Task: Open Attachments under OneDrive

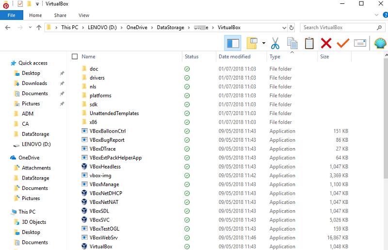Action: click(36, 168)
